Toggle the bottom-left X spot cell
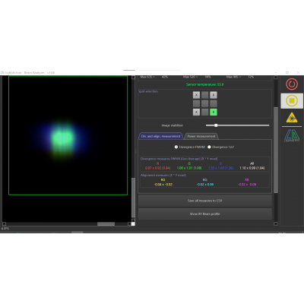Screen dimensions: 304x304 click(196, 112)
